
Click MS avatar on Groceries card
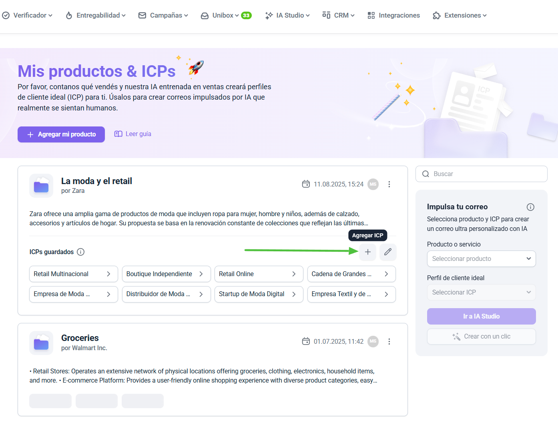(373, 341)
